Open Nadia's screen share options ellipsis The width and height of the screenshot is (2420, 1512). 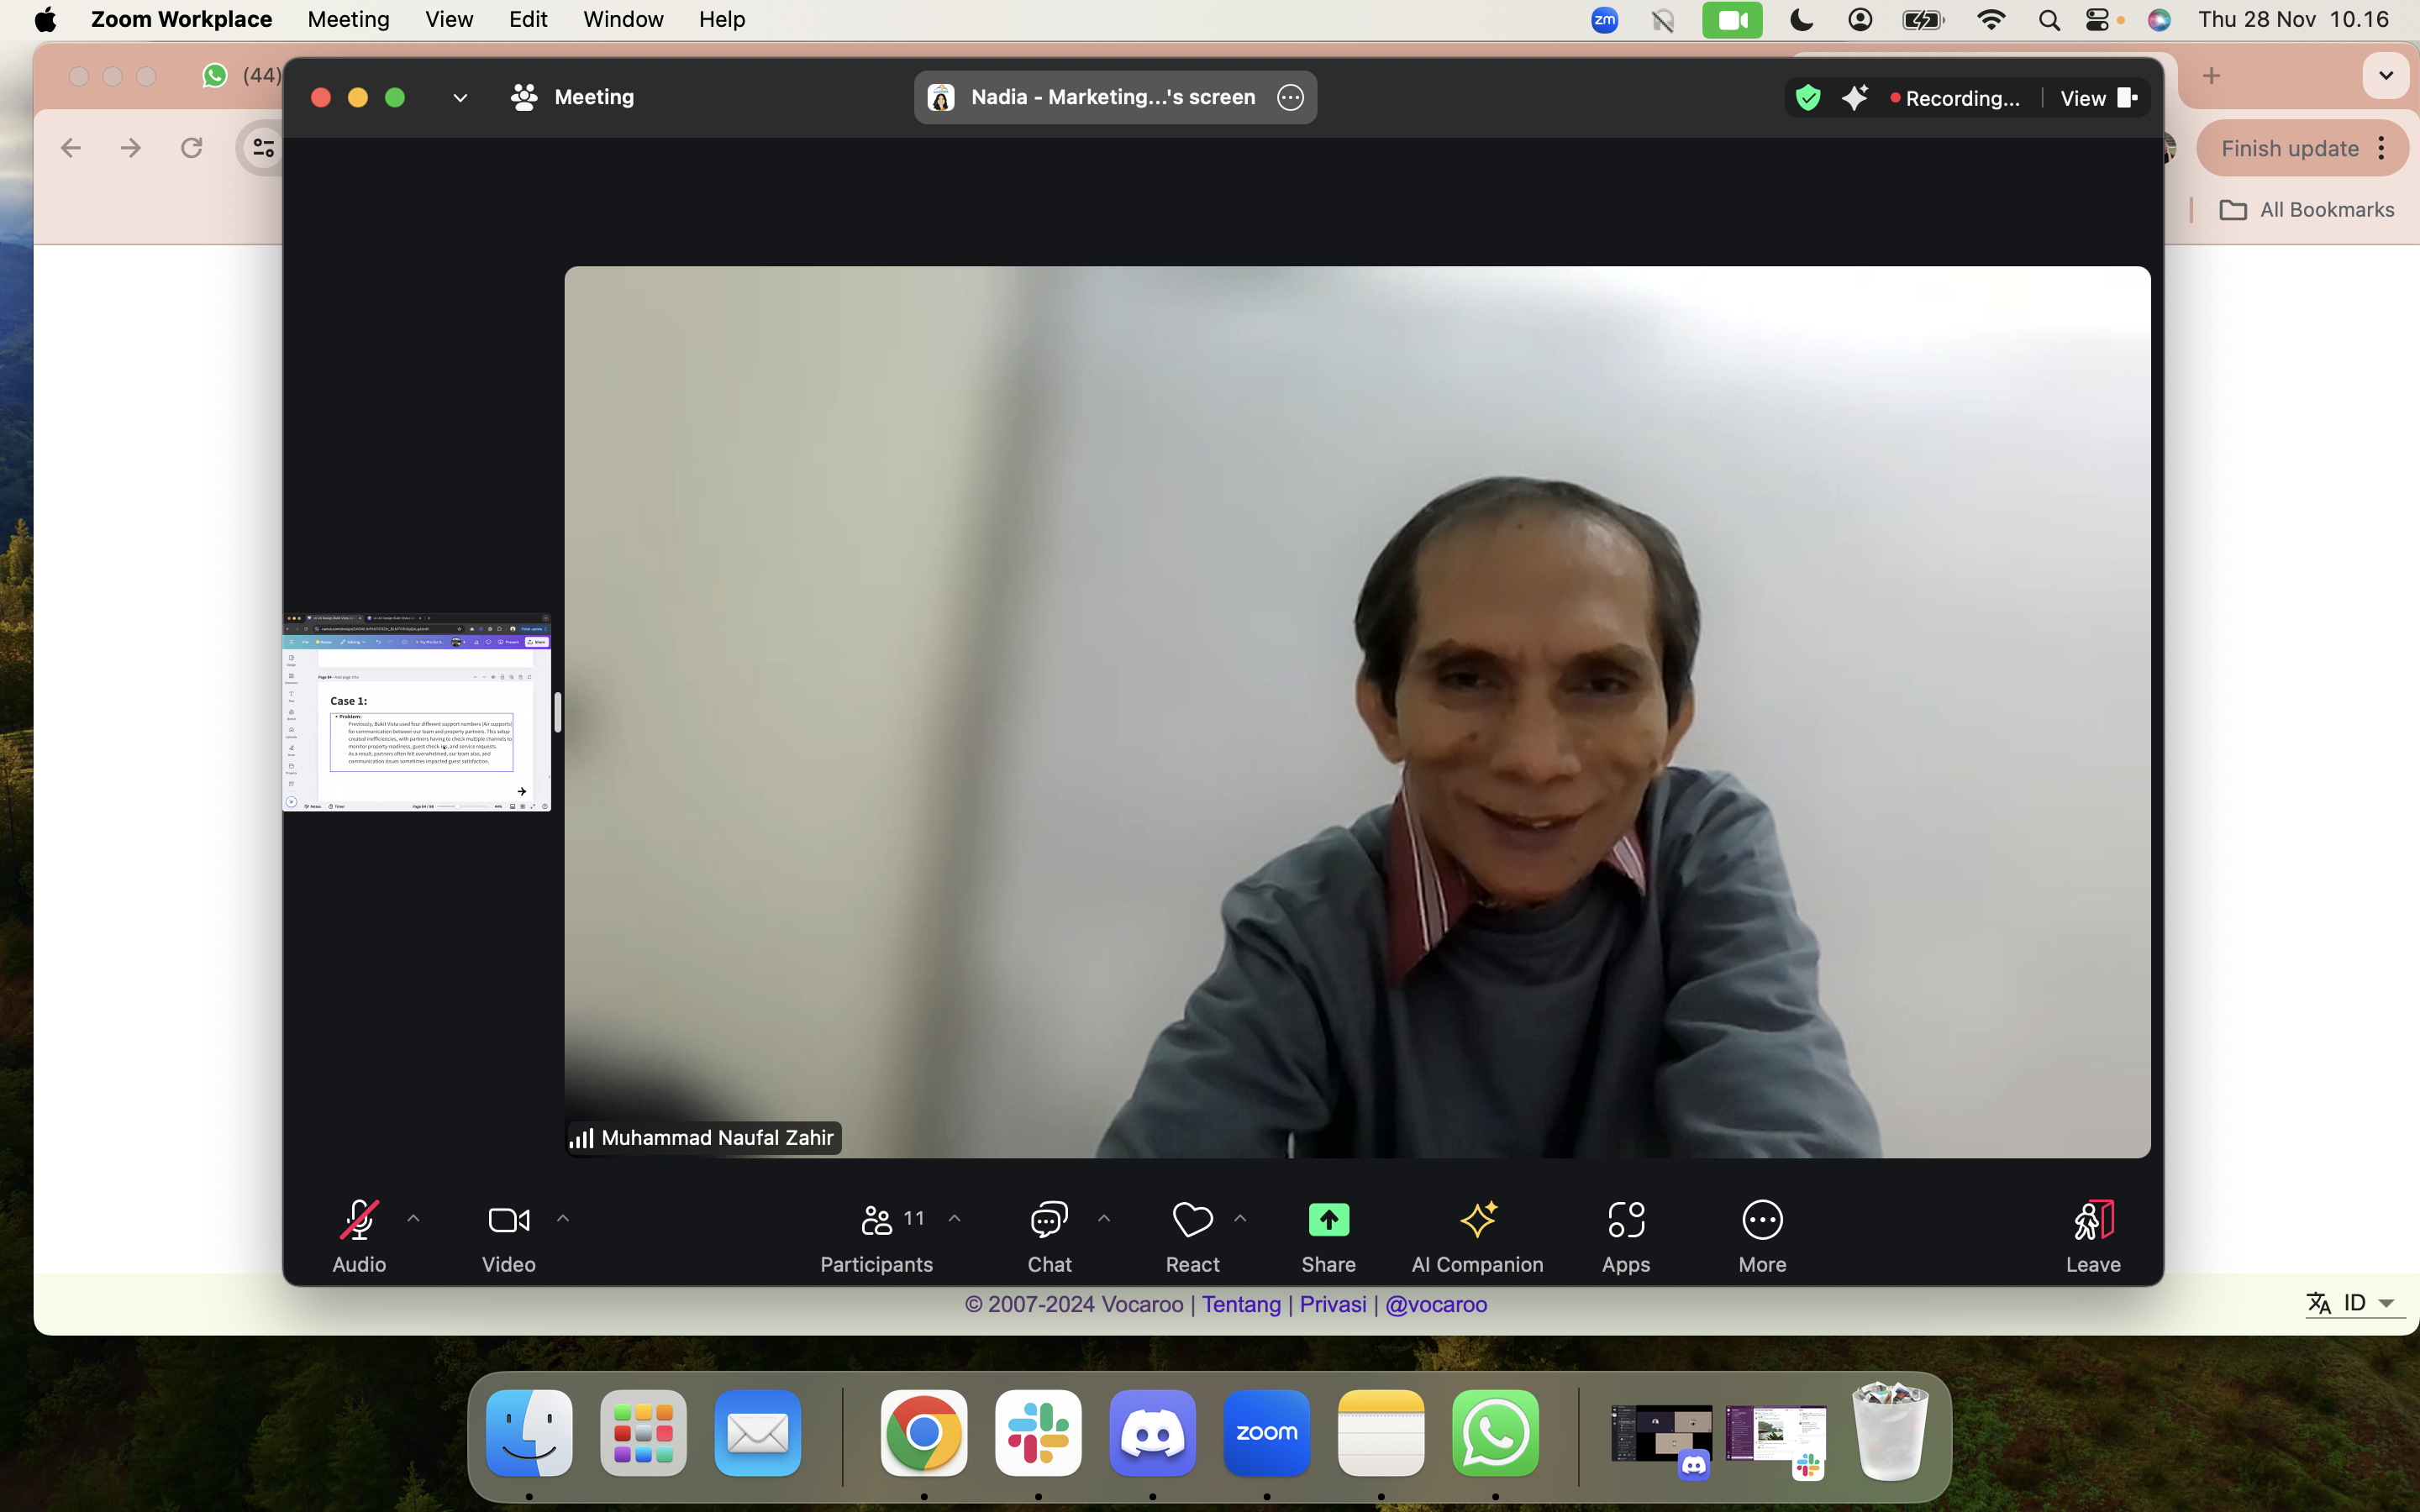tap(1290, 97)
